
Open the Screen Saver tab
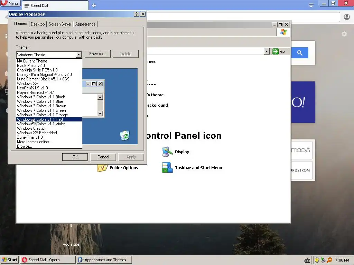[60, 24]
